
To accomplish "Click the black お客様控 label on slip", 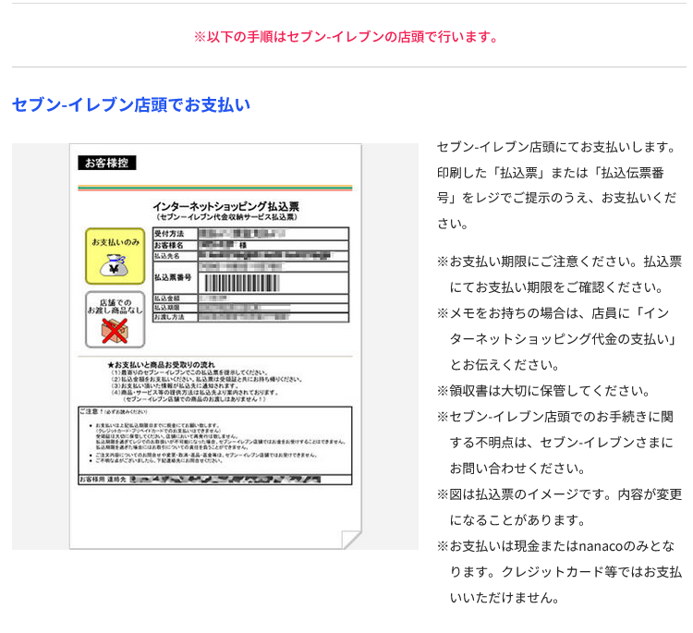I will pos(107,163).
